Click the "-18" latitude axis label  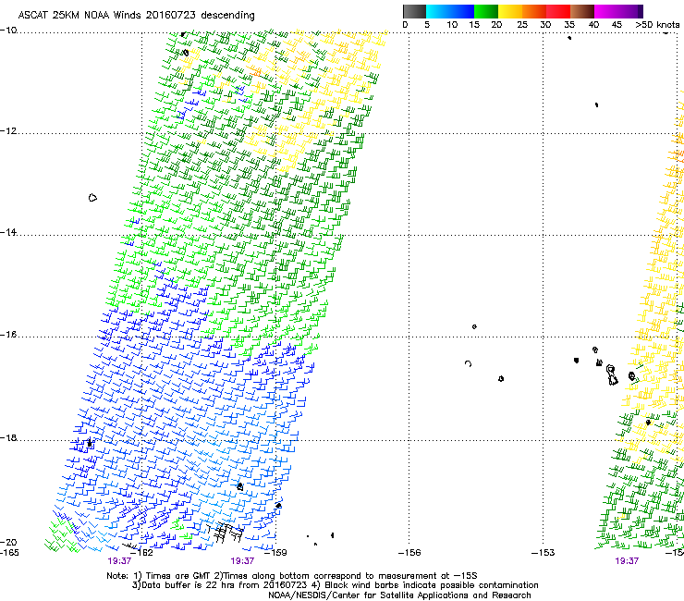[x=8, y=437]
